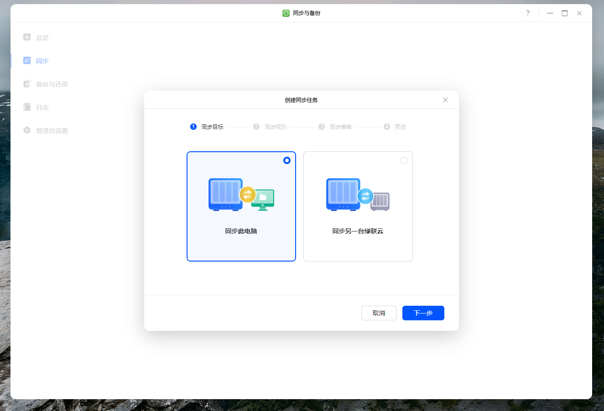The image size is (604, 411).
Task: Click the NAS-to-computer sync illustration
Action: pos(241,195)
